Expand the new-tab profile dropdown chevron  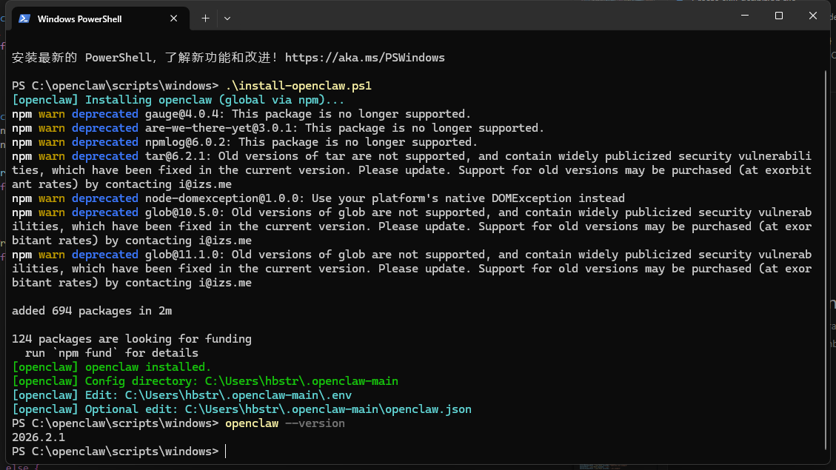pos(227,18)
